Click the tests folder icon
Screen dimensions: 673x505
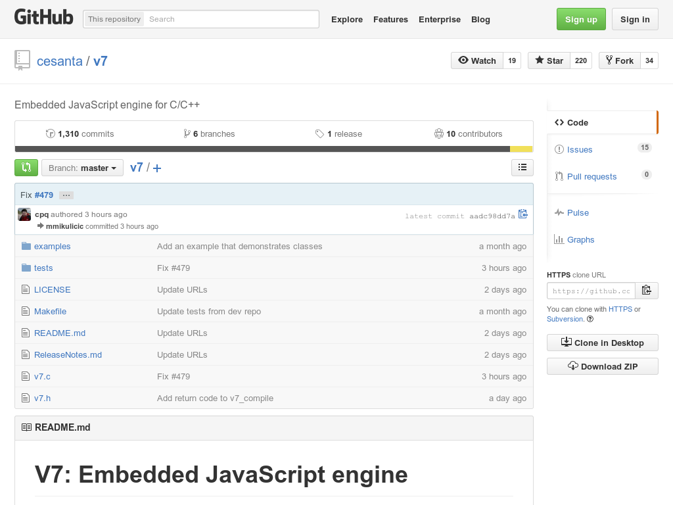pyautogui.click(x=26, y=268)
